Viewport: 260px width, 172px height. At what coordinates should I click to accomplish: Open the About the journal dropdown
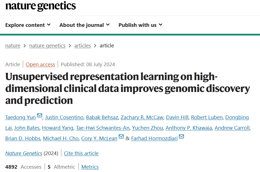[x=84, y=25]
